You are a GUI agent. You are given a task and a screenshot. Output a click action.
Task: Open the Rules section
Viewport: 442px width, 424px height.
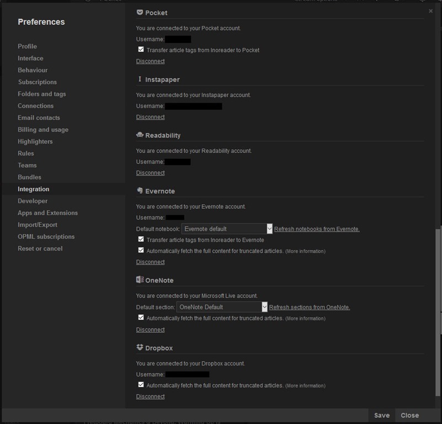click(x=26, y=153)
